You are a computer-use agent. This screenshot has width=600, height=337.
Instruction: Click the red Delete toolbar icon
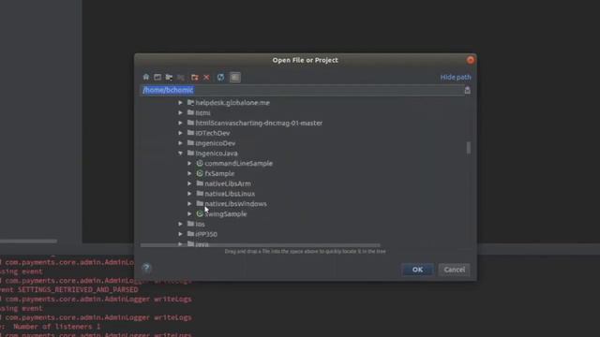pos(206,77)
